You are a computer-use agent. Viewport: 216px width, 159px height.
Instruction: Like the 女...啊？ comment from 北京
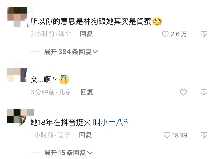(x=183, y=92)
